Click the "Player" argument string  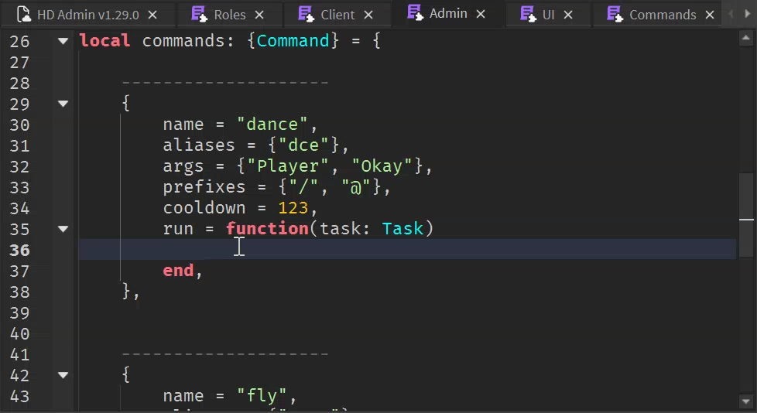coord(288,166)
